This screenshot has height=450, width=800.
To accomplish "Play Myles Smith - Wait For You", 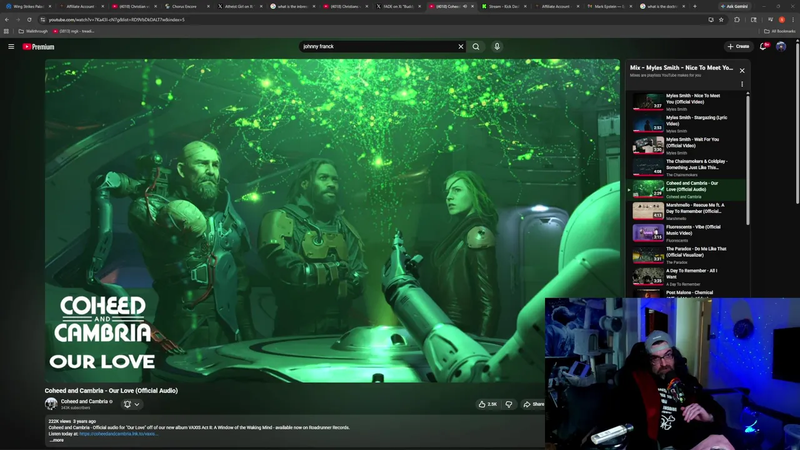I will [687, 146].
